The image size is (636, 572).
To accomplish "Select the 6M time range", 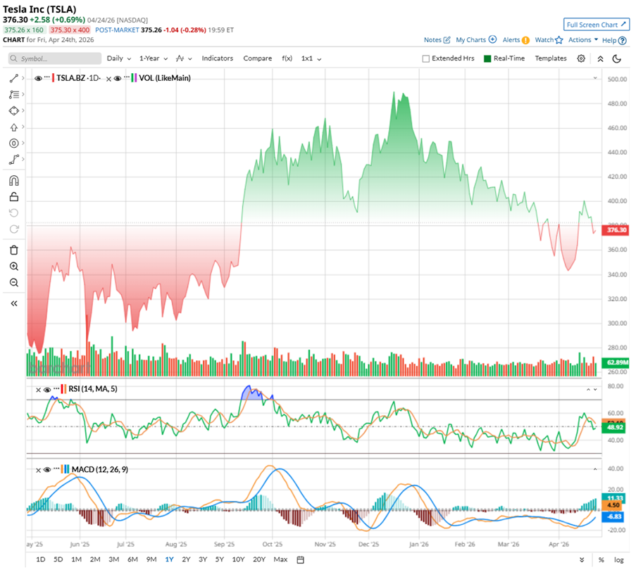I will [132, 559].
